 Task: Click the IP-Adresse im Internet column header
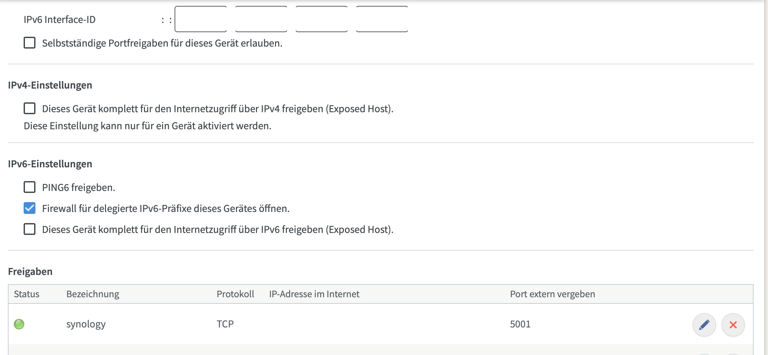pyautogui.click(x=314, y=294)
